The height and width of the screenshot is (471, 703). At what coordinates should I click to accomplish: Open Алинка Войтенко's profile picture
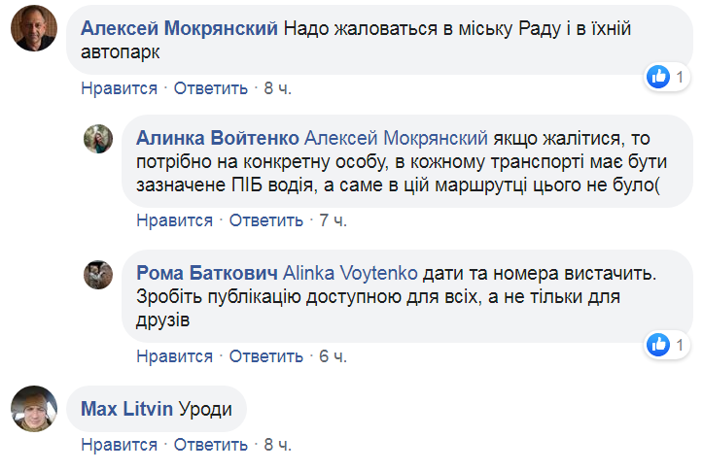point(98,139)
